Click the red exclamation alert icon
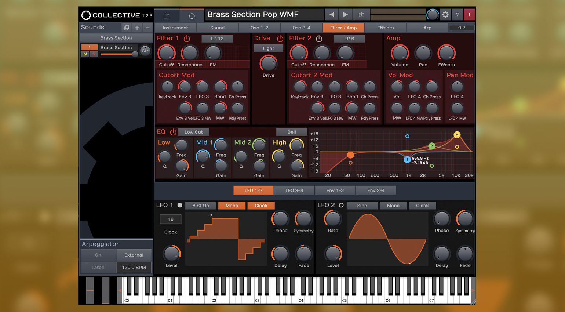This screenshot has width=565, height=312. tap(469, 15)
